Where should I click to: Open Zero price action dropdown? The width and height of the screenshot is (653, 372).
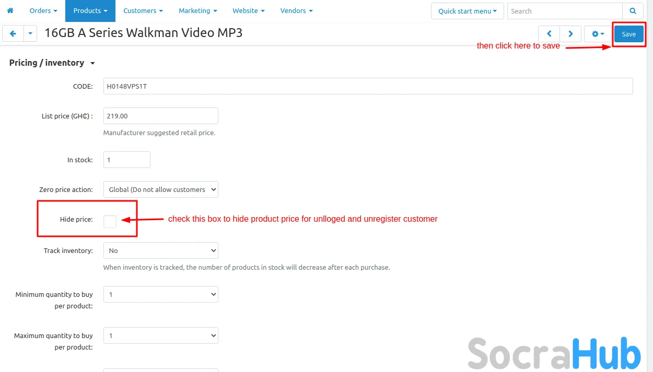[x=160, y=189]
